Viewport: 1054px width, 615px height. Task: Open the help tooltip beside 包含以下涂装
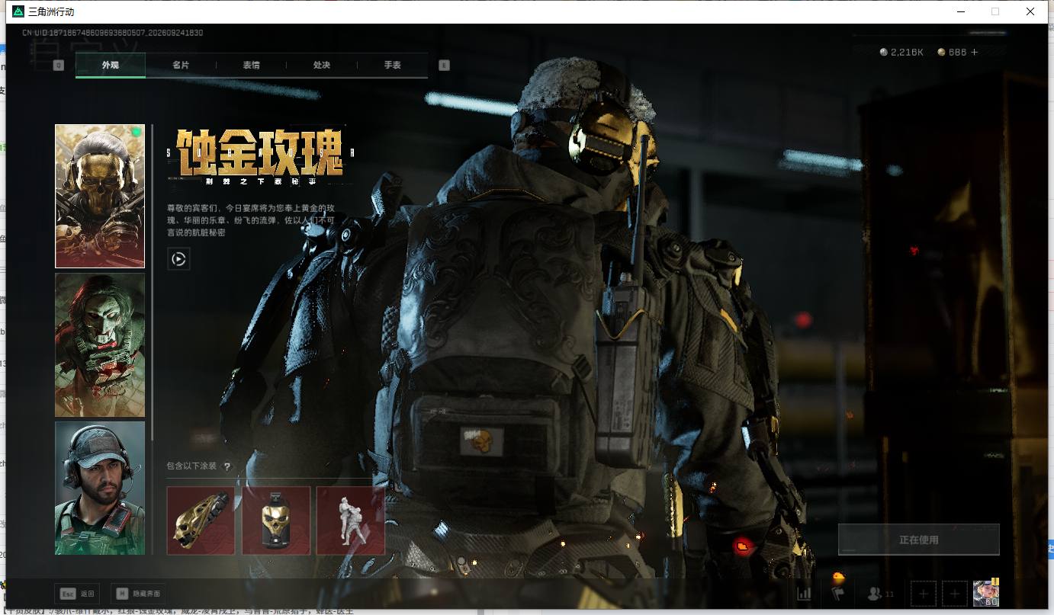(227, 466)
